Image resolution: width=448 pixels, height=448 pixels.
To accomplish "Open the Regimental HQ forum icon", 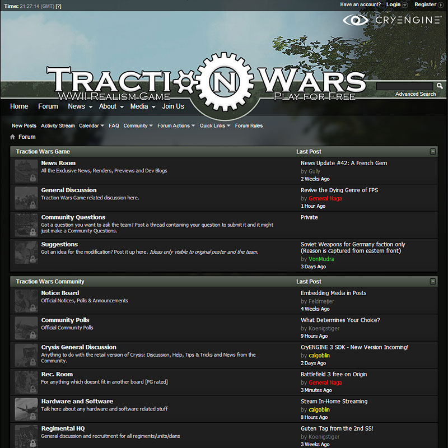I will tap(26, 436).
